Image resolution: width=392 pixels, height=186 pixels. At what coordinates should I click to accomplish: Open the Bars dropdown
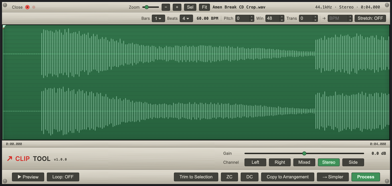(x=158, y=18)
